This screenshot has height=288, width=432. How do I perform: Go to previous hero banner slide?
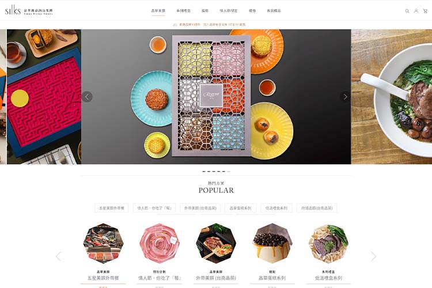tap(87, 97)
